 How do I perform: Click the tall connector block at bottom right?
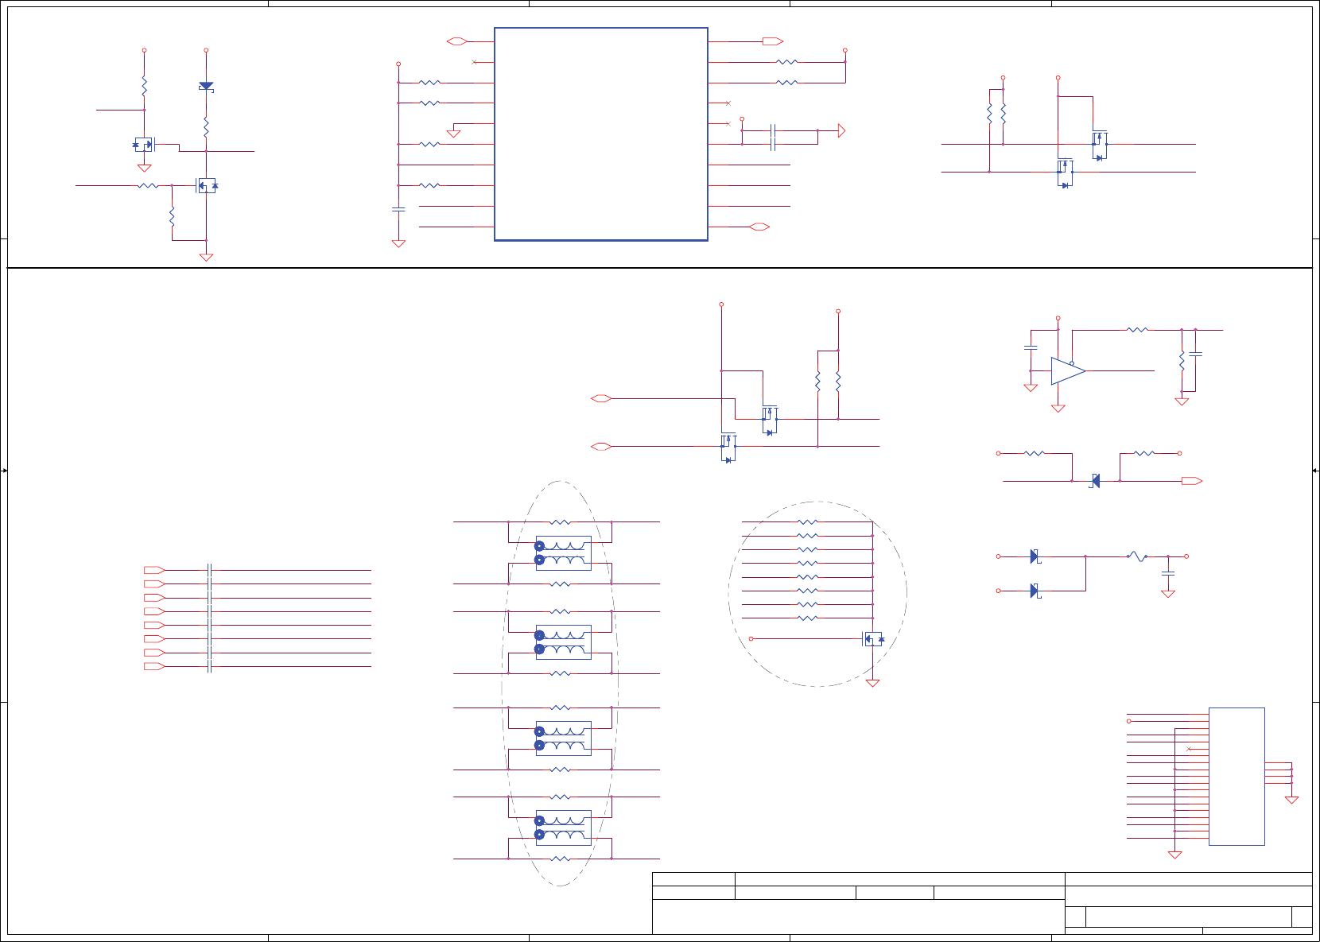click(1237, 777)
